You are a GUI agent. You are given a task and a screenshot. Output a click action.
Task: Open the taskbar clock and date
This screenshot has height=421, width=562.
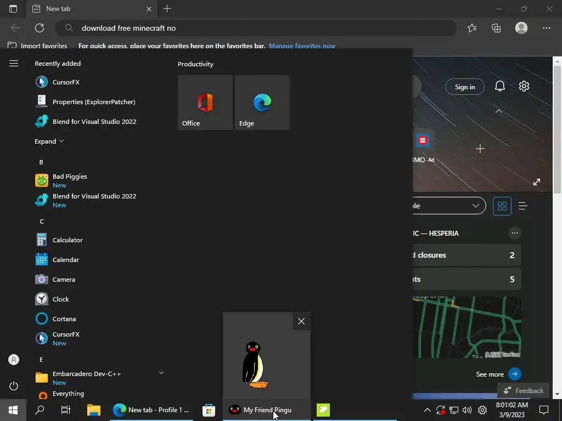pyautogui.click(x=512, y=410)
